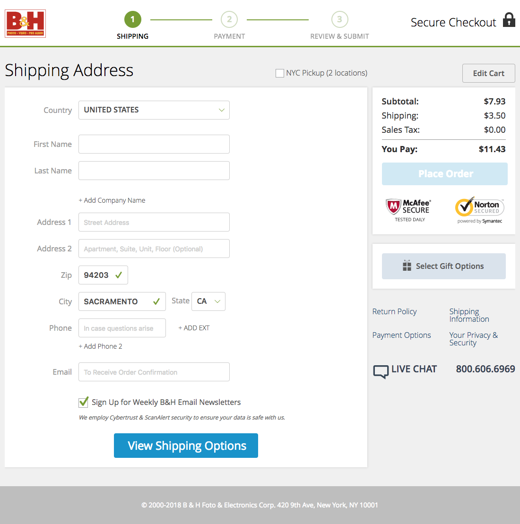The height and width of the screenshot is (524, 520).
Task: Click the Norton Secured badge
Action: click(479, 208)
